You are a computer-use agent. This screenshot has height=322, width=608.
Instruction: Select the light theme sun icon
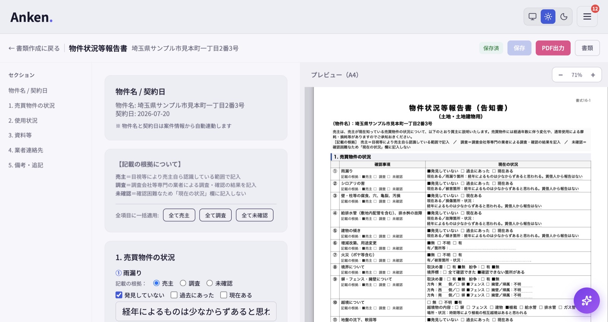(x=548, y=17)
